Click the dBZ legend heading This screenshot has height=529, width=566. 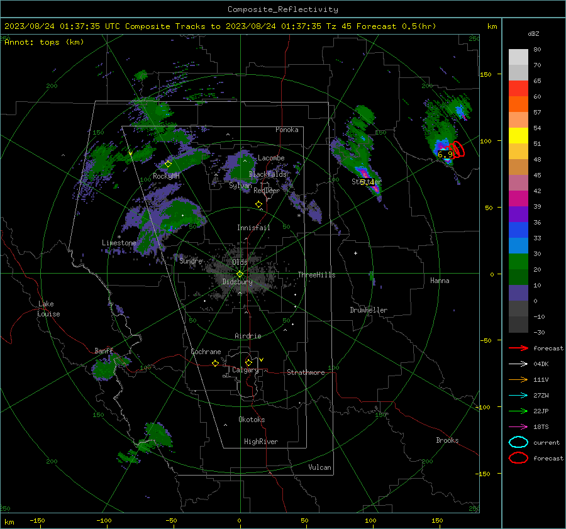click(x=533, y=33)
